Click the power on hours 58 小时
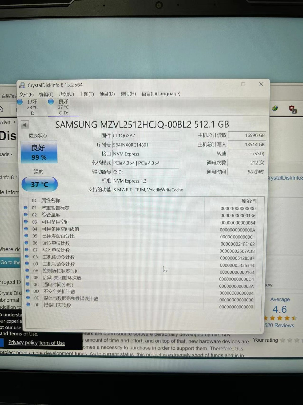Screen dimensions: 303x405 coord(246,172)
